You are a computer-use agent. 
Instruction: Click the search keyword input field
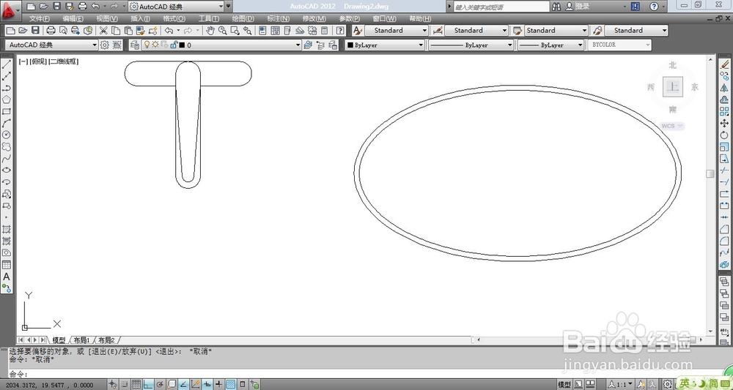pyautogui.click(x=501, y=7)
